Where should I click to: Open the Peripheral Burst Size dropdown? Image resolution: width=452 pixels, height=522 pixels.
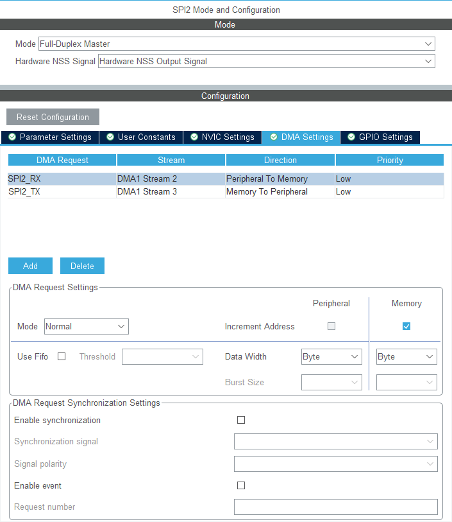[x=331, y=382]
